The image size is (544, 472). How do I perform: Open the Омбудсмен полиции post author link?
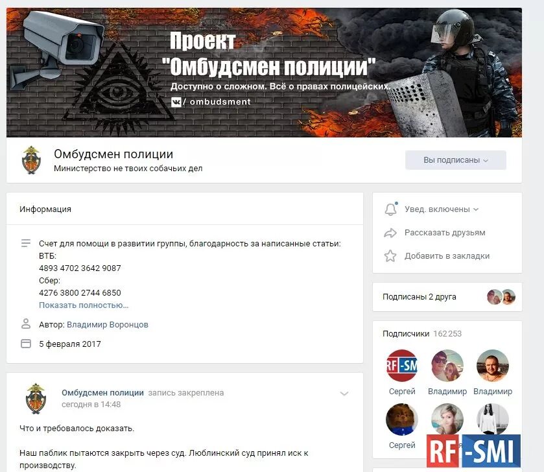[x=102, y=393]
